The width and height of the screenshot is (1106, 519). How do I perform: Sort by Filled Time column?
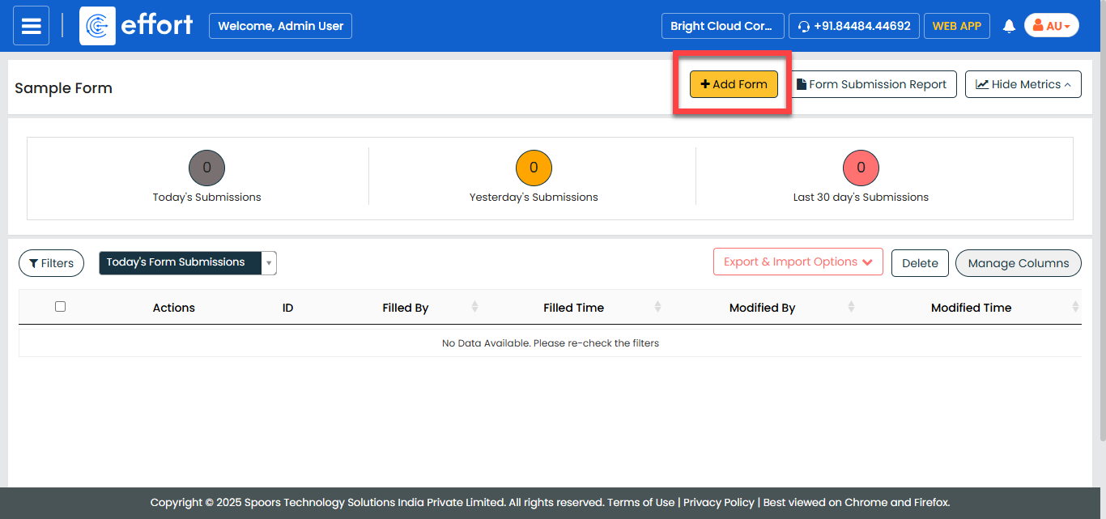[657, 307]
